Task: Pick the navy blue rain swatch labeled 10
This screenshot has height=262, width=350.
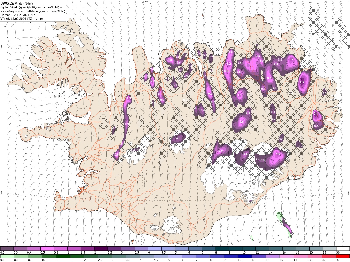Action: point(245,256)
